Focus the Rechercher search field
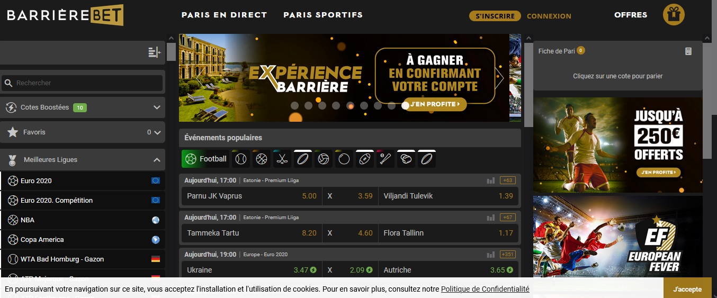The height and width of the screenshot is (298, 717). point(83,83)
